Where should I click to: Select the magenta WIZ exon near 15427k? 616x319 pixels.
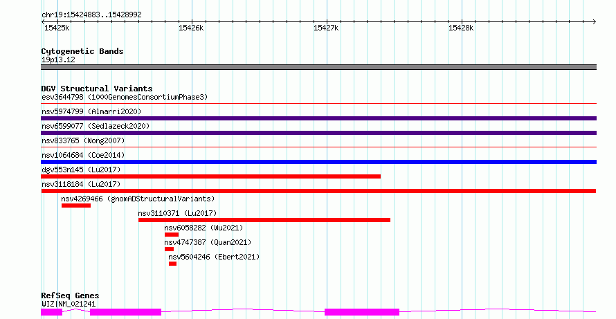click(362, 312)
